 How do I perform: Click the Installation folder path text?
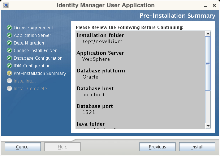coord(97,41)
